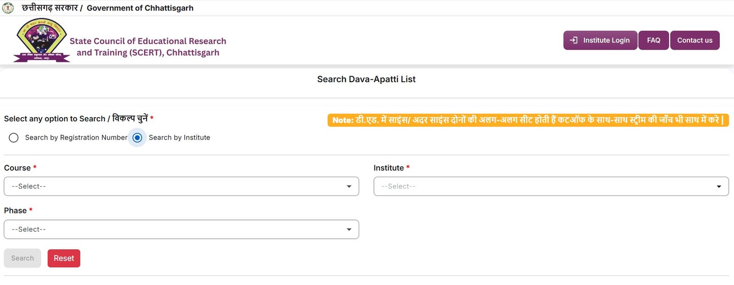Expand the Course dropdown arrow
734x285 pixels.
pos(349,186)
